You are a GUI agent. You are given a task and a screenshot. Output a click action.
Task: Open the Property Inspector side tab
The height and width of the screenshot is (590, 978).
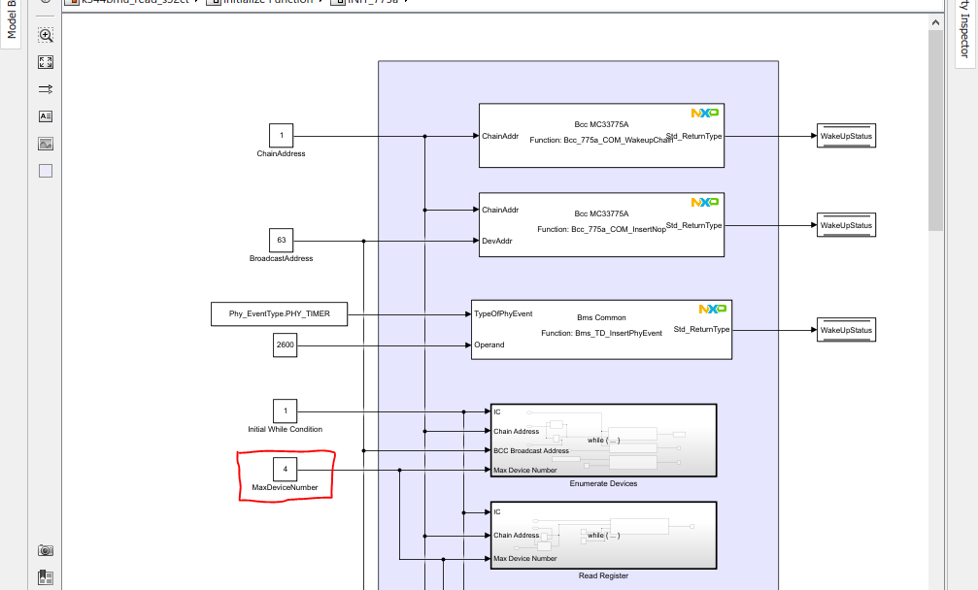pyautogui.click(x=963, y=29)
